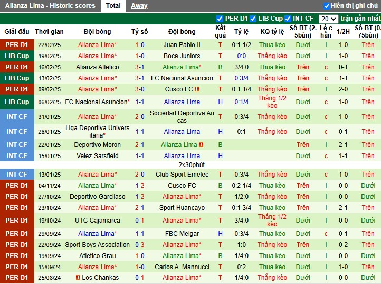The image size is (381, 284).
Task: Click the PER D1 badge for 22/02/25 match
Action: pos(17,45)
